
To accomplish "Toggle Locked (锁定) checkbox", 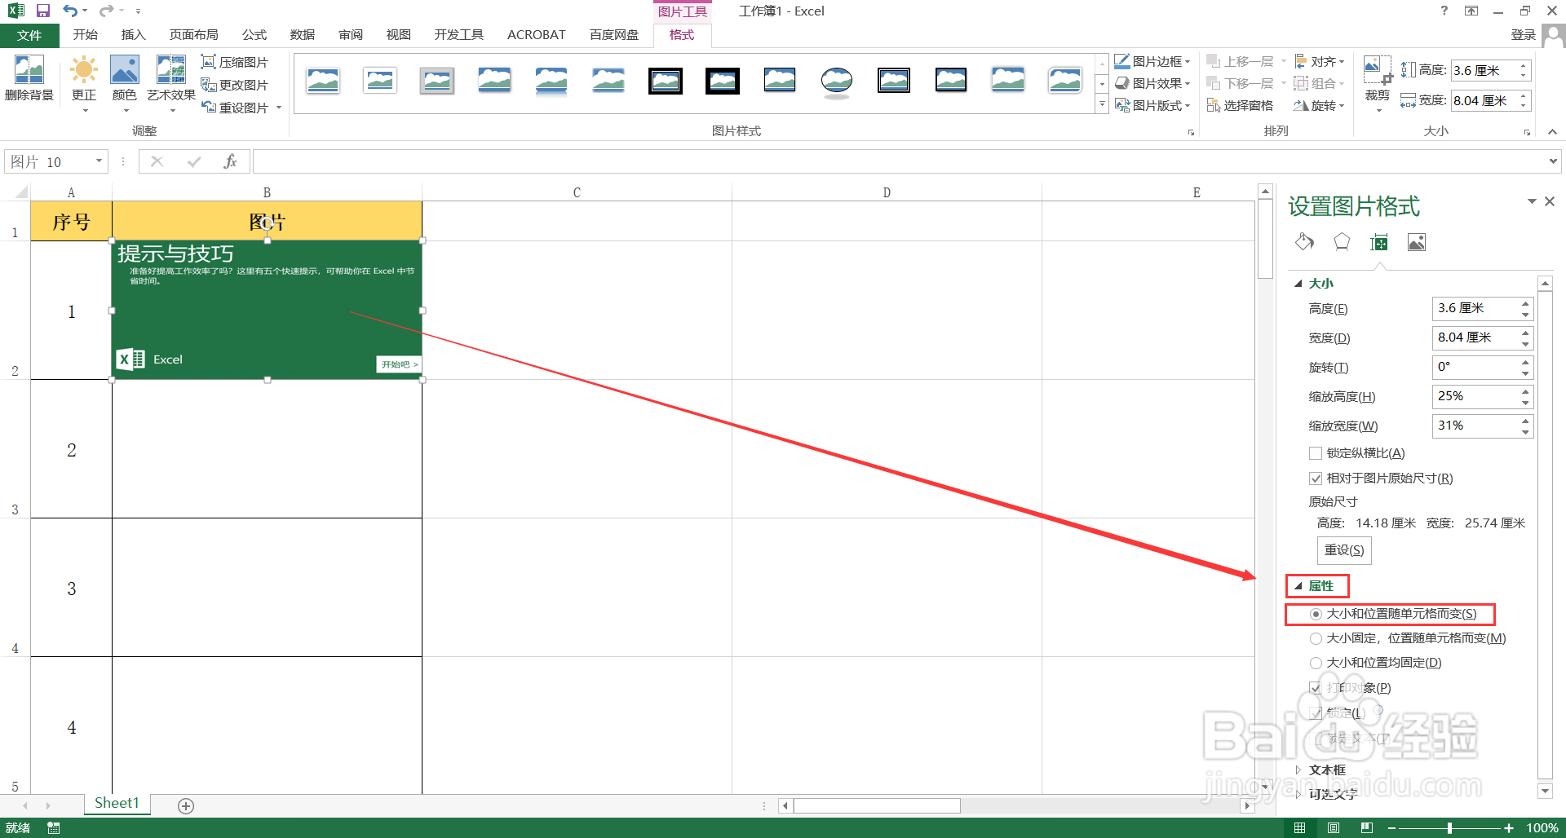I will click(1315, 712).
